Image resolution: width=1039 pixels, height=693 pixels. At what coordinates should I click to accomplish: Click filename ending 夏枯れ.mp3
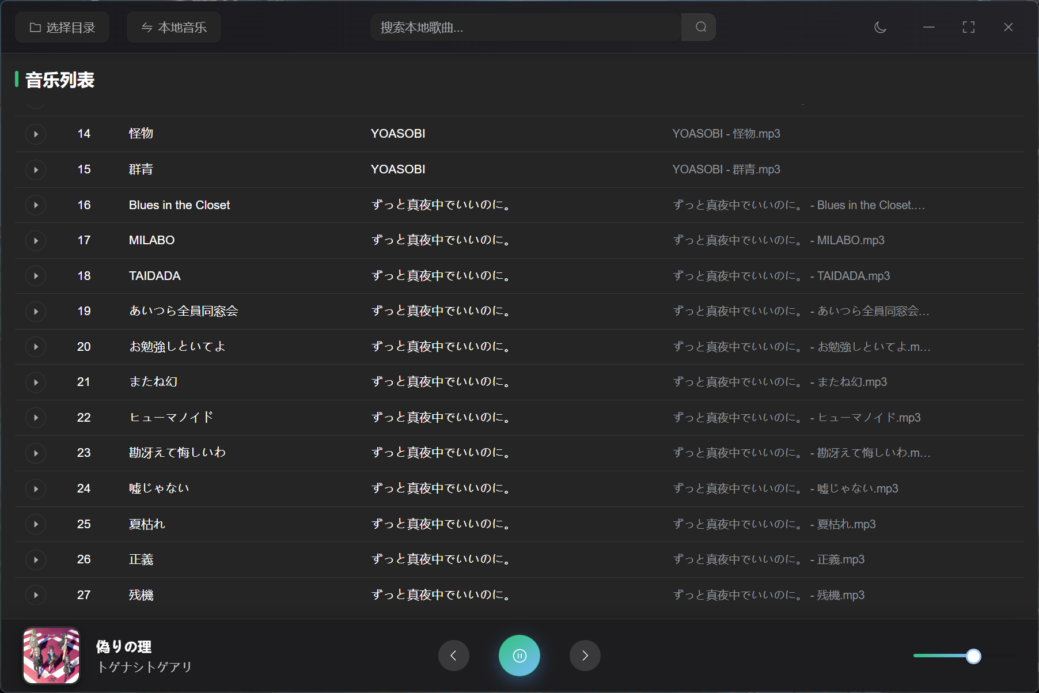tap(774, 524)
